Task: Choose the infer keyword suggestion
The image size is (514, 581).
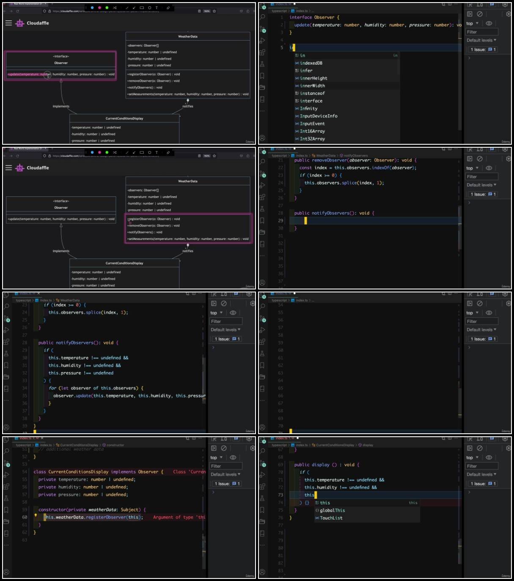Action: tap(347, 71)
